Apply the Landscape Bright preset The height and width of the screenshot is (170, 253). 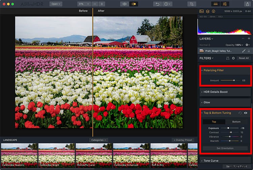(56, 155)
